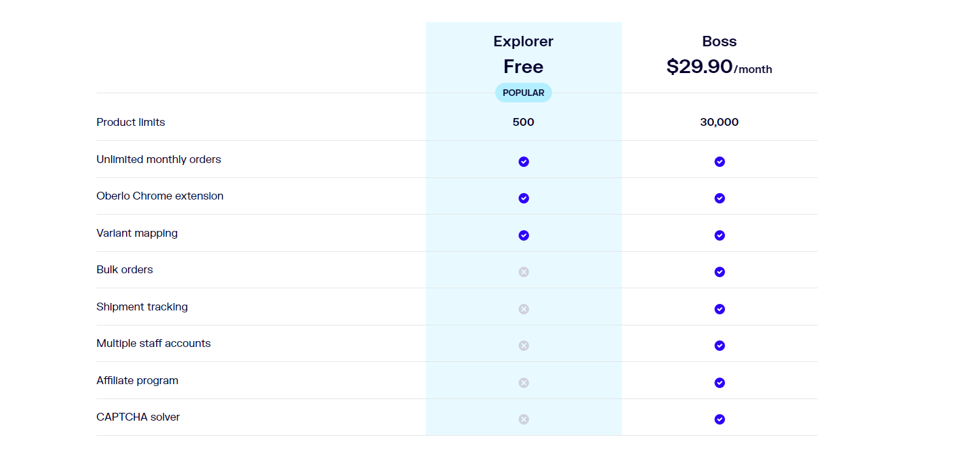Click the Shipment tracking feature label
This screenshot has height=450, width=966.
pyautogui.click(x=142, y=307)
